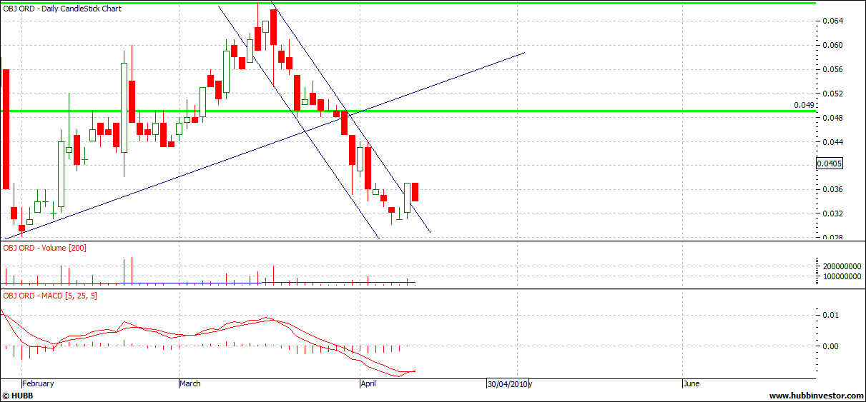This screenshot has height=402, width=866.
Task: Click the February label on the time axis
Action: (39, 383)
